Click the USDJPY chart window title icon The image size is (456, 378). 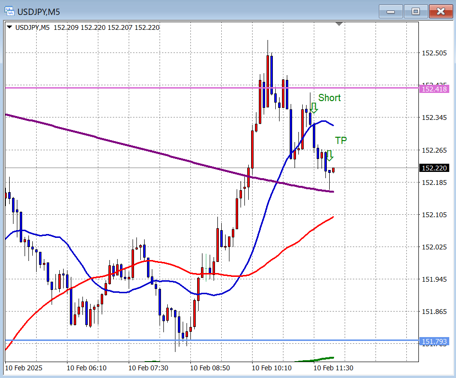(9, 10)
